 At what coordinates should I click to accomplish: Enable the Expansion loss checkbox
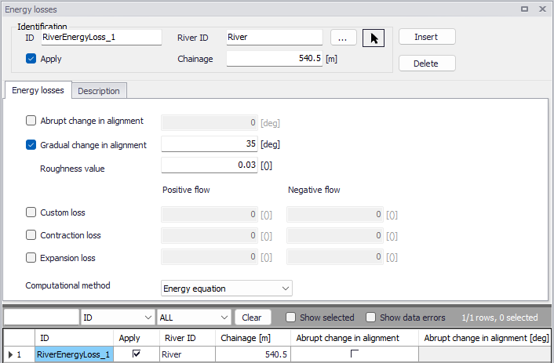pos(31,258)
